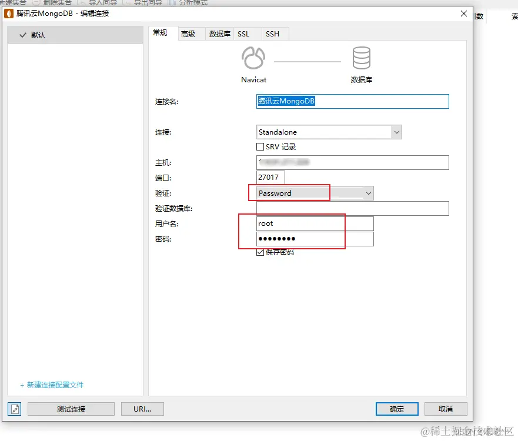The width and height of the screenshot is (518, 441).
Task: Click the Navicat icon in title bar
Action: tap(9, 14)
